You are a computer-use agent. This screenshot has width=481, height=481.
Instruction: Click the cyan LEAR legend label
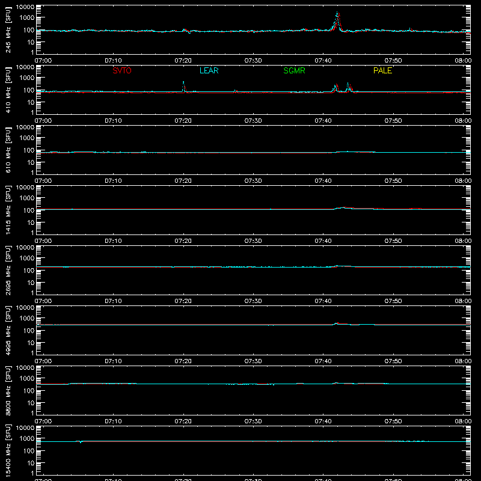(x=209, y=70)
